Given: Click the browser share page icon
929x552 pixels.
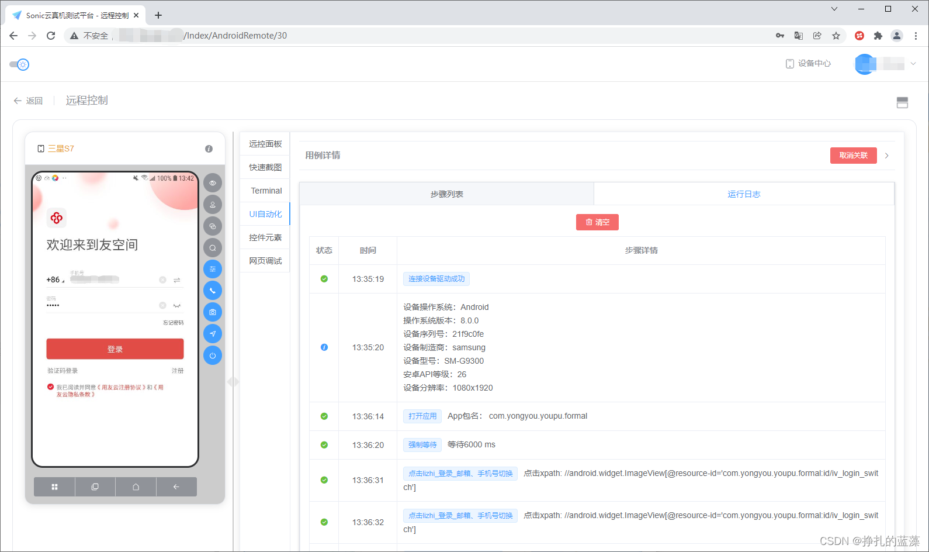Looking at the screenshot, I should pos(817,36).
